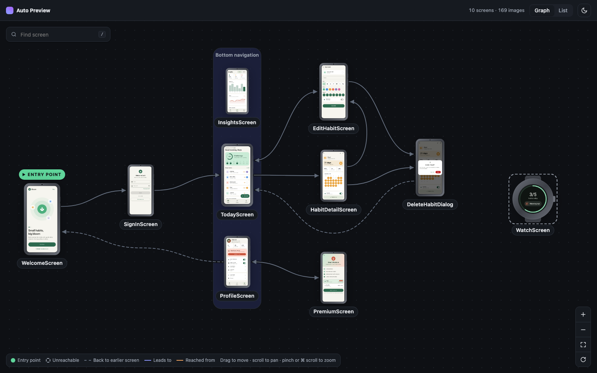Screen dimensions: 597x373
Task: Click the slash shortcut key hint
Action: pos(102,34)
